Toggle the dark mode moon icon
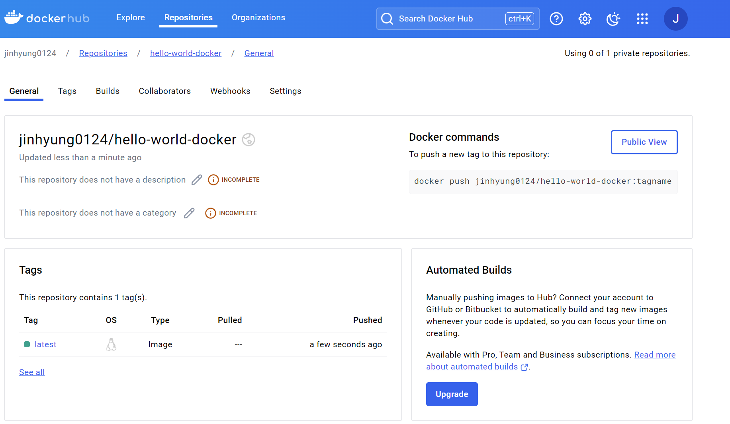The width and height of the screenshot is (730, 424). pos(613,19)
